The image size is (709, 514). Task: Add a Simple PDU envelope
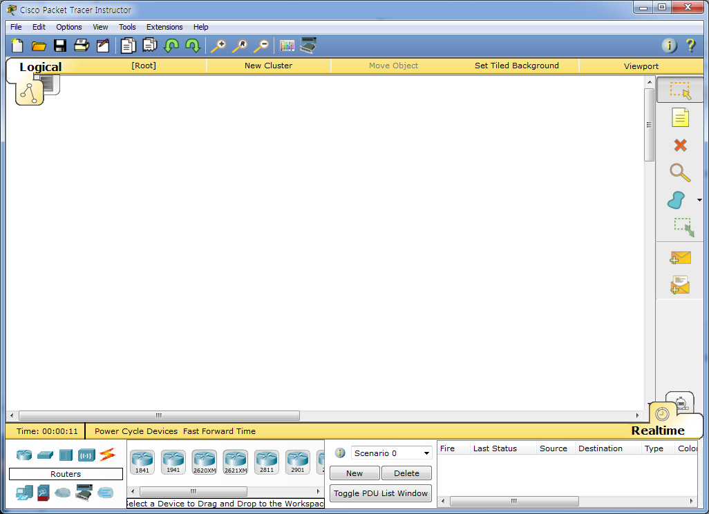click(680, 258)
